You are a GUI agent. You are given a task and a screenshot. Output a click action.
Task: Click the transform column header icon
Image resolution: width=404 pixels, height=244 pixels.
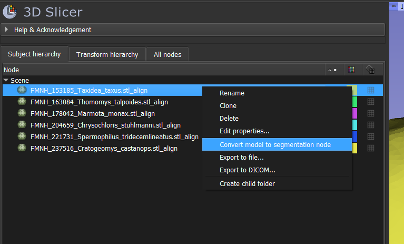370,70
